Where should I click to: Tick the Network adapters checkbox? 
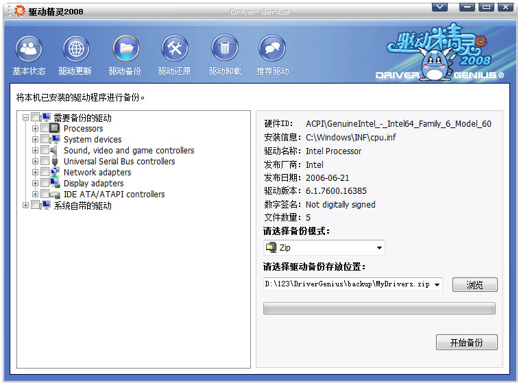click(x=45, y=173)
